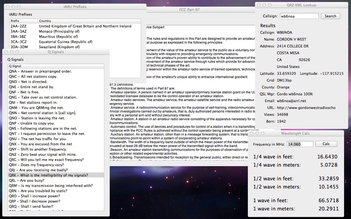The width and height of the screenshot is (351, 219).
Task: Click the 1 wave in feet value 66.5718
Action: coord(328,201)
